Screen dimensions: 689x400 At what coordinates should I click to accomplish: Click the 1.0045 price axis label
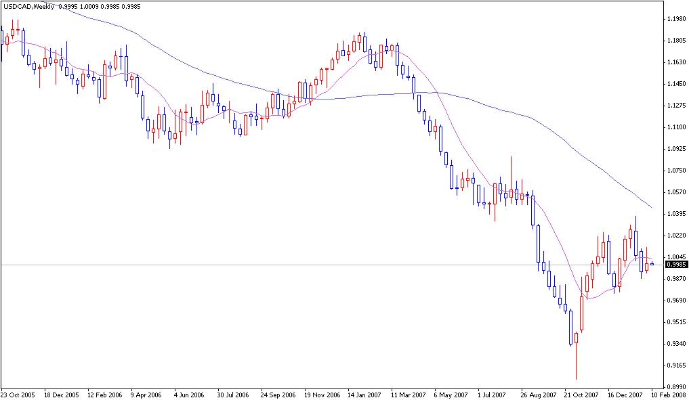pyautogui.click(x=677, y=257)
